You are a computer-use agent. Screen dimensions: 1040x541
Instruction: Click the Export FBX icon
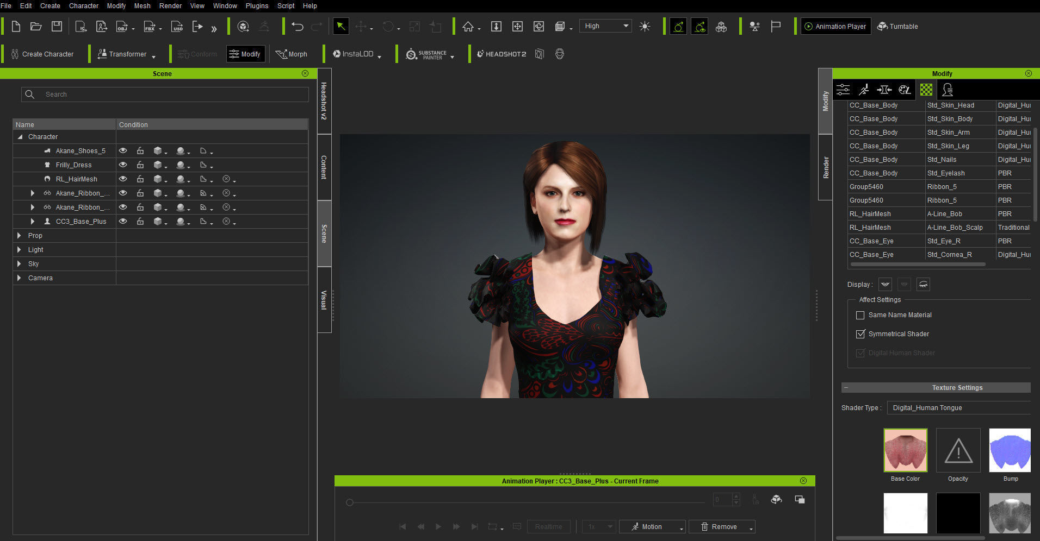point(150,26)
